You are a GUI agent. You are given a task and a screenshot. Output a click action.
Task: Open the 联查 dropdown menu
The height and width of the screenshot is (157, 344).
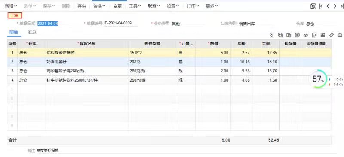[x=154, y=6]
